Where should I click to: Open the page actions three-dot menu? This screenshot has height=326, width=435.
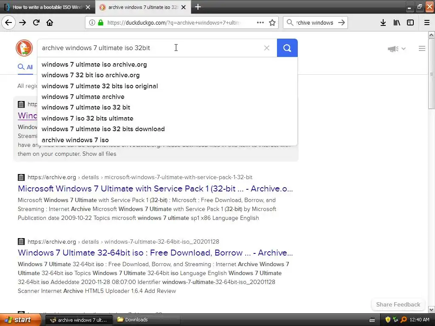click(x=260, y=22)
